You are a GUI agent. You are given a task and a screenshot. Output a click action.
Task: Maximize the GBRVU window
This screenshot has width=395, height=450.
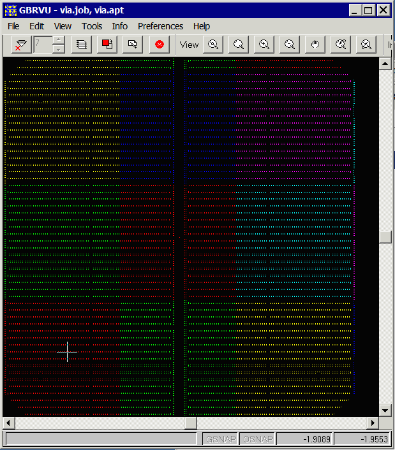click(x=368, y=10)
